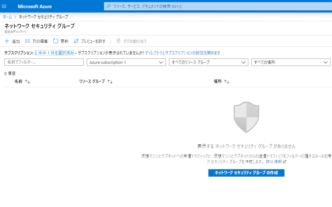Expand the すべての場所 dropdown

(x=291, y=62)
